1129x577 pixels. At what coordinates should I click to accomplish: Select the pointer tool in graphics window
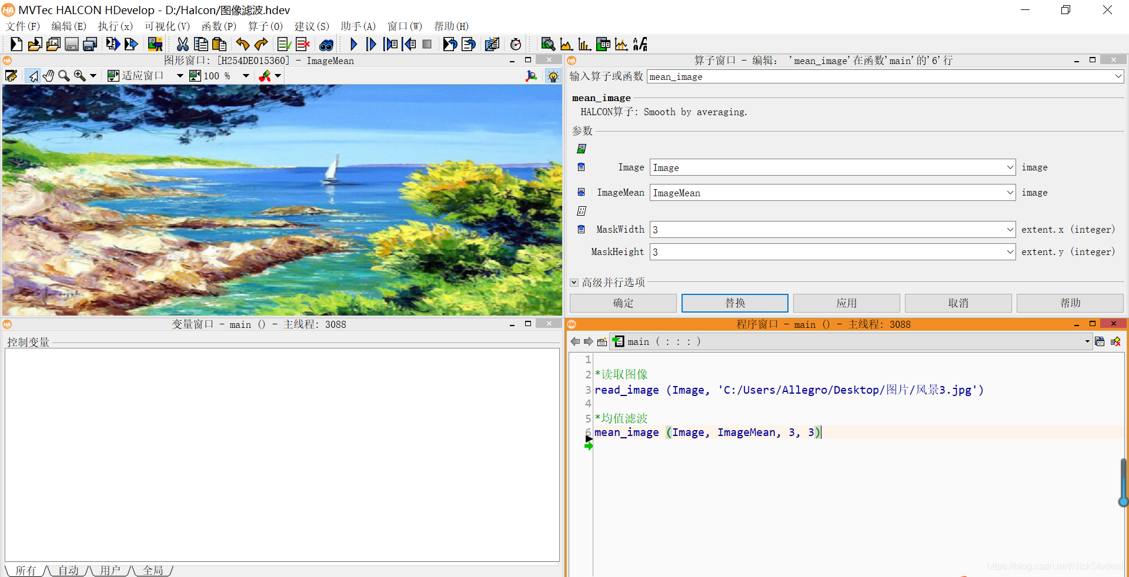(x=33, y=76)
